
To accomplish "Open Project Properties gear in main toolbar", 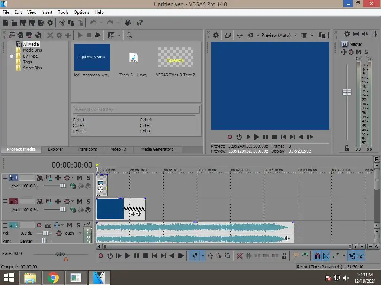I will (50, 23).
